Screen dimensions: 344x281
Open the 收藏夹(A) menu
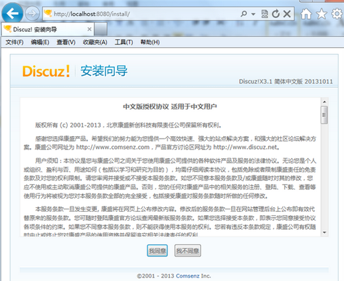95,42
